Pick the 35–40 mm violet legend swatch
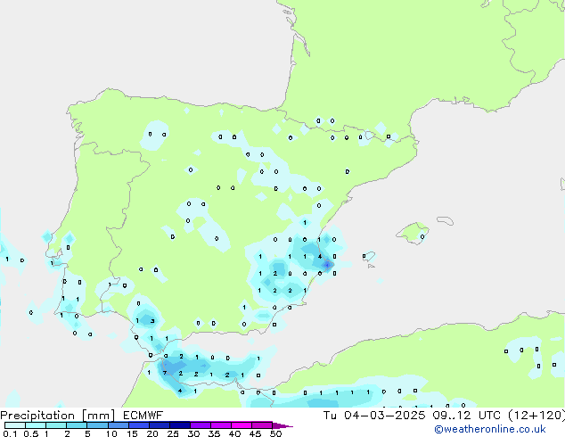This screenshot has width=565, height=437. [220, 425]
